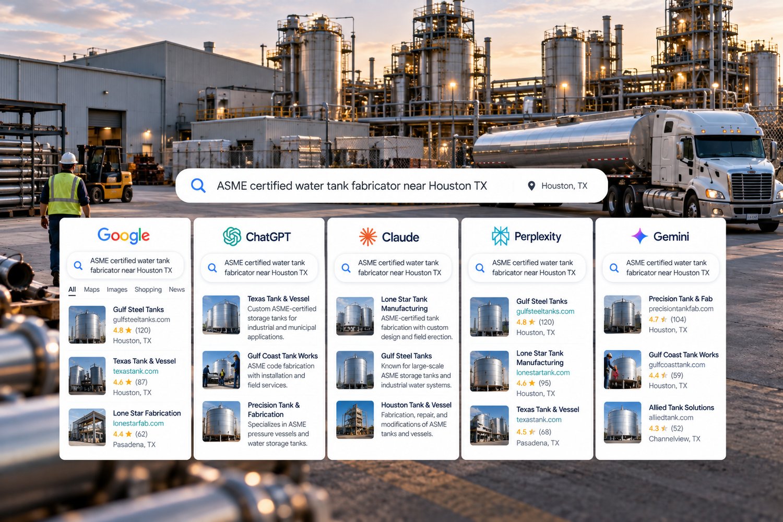Click the Claude starburst logo

368,236
